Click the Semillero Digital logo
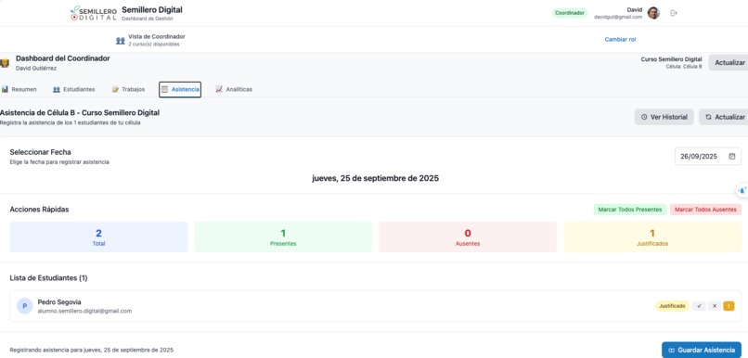The image size is (748, 358). [94, 13]
